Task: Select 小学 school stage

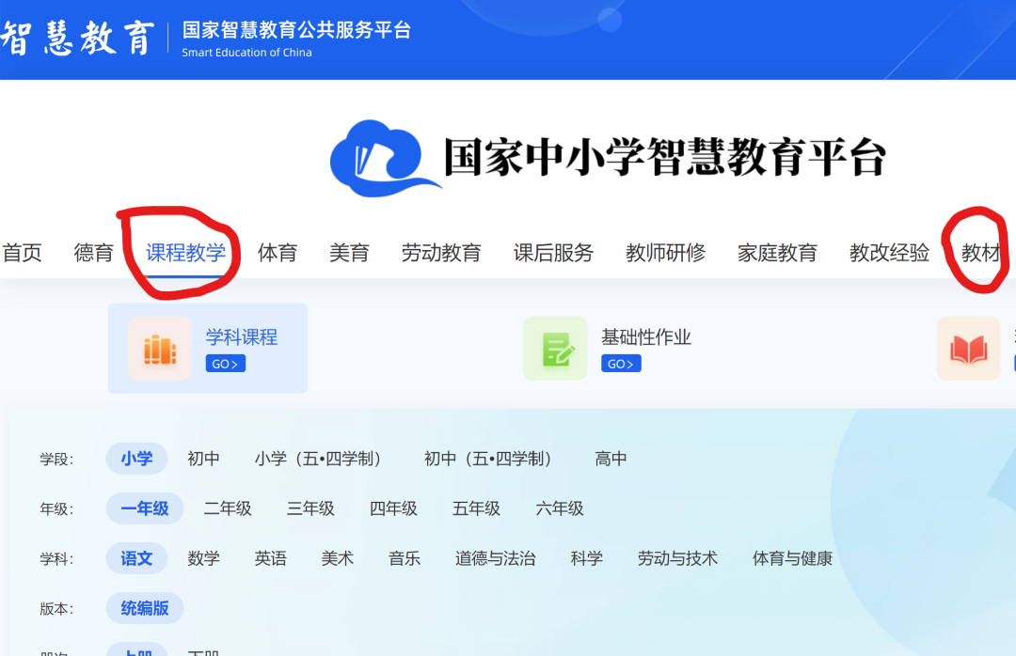Action: [136, 460]
